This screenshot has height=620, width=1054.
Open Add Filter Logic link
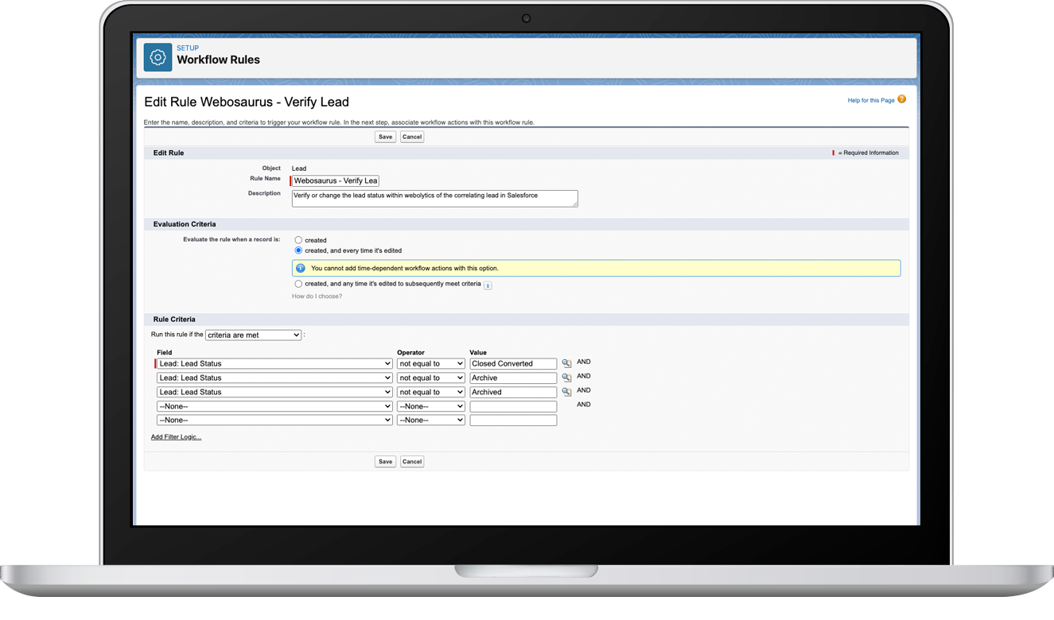tap(176, 437)
